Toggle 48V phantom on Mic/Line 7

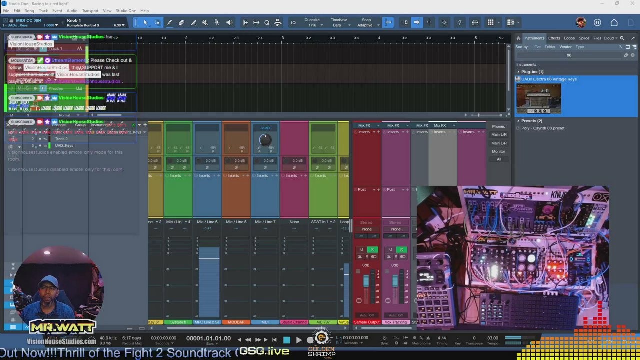click(x=270, y=148)
